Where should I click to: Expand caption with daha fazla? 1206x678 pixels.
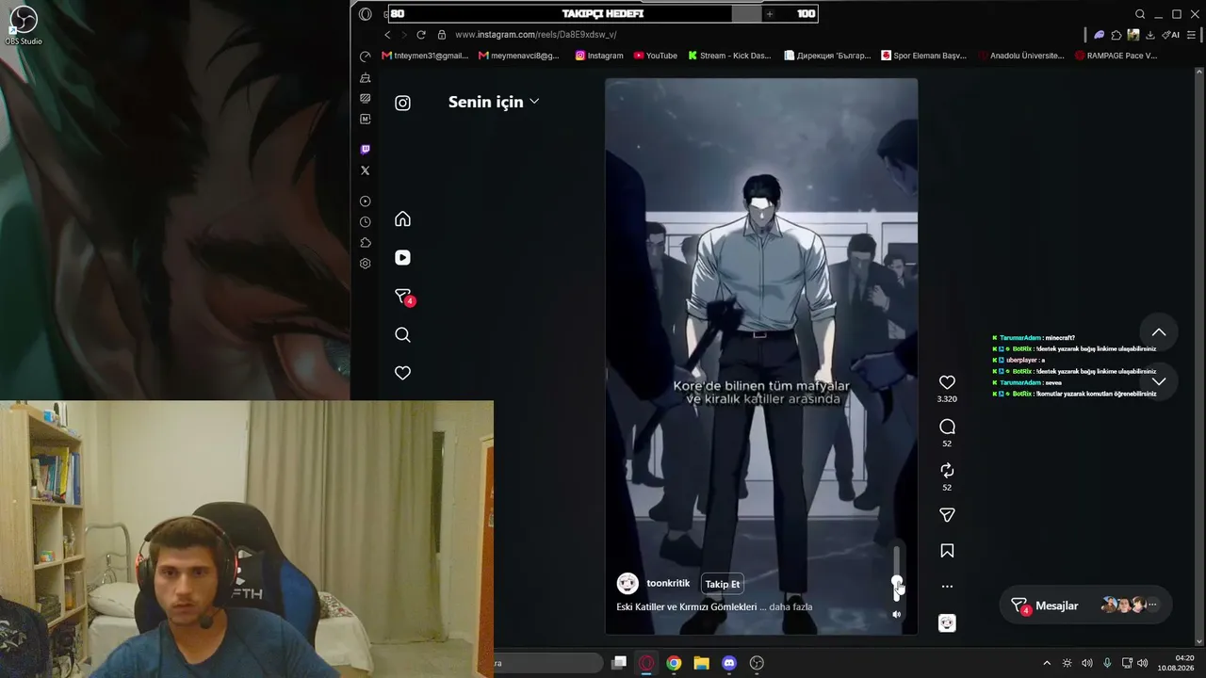coord(790,607)
